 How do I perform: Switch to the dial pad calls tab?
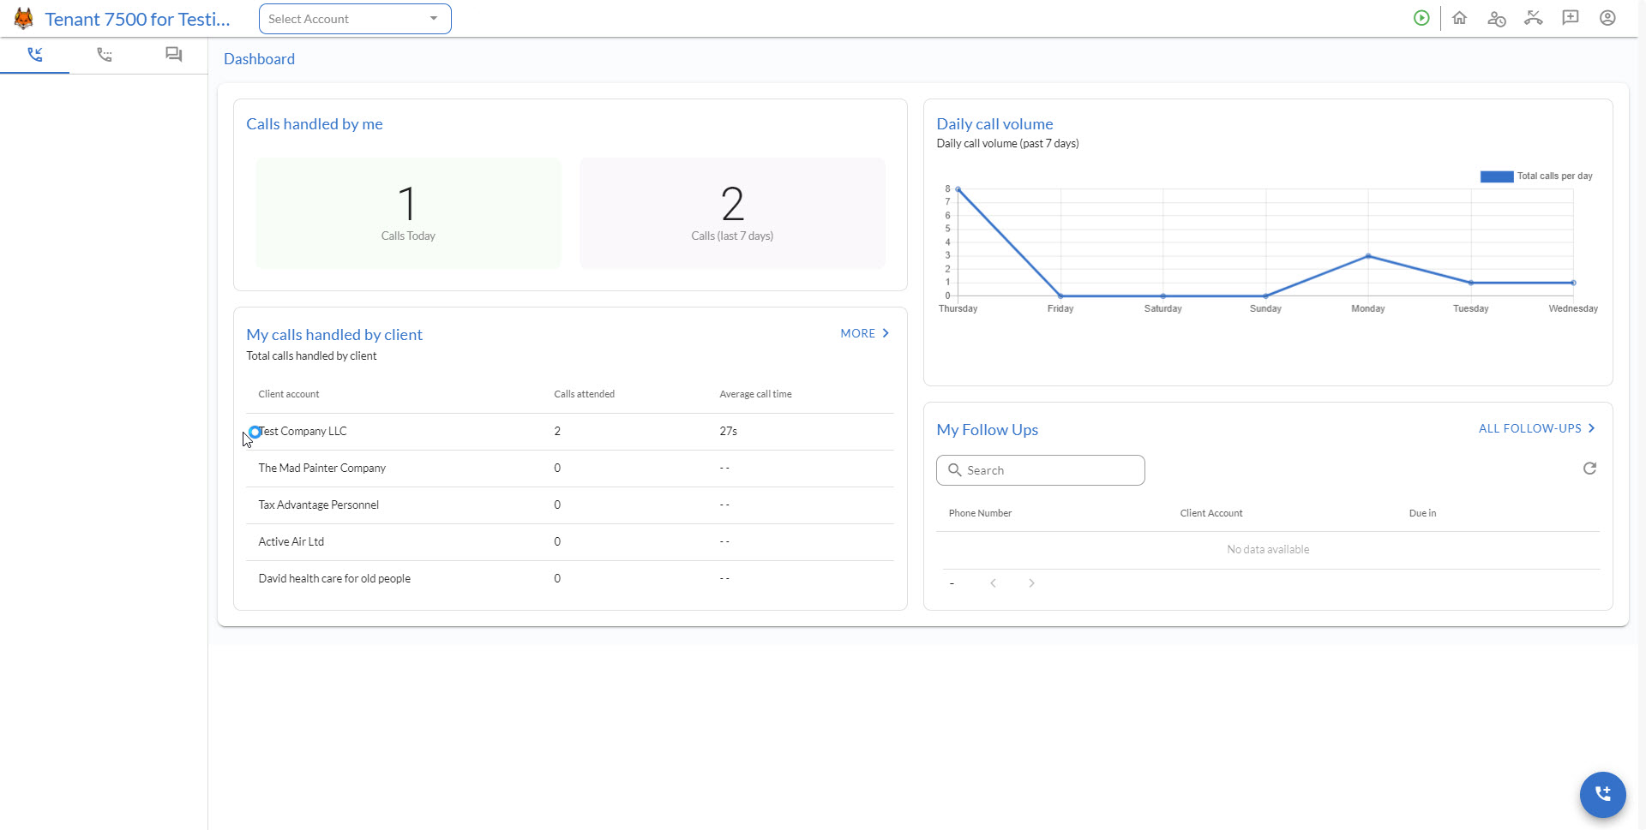105,55
